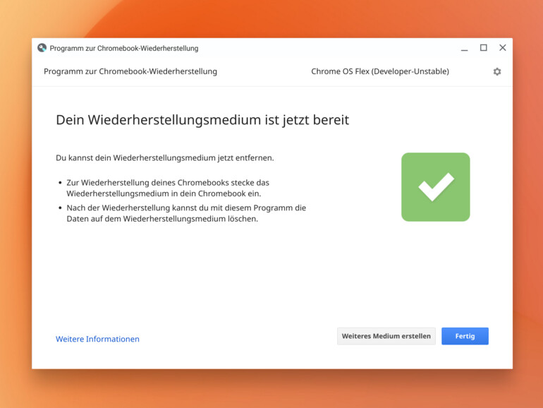The height and width of the screenshot is (408, 543).
Task: Close the recovery utility window
Action: (x=503, y=48)
